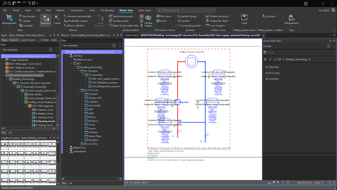Viewport: 337px width, 190px height.
Task: Open the Outline (extrusion) dropdown
Action: pos(230,16)
